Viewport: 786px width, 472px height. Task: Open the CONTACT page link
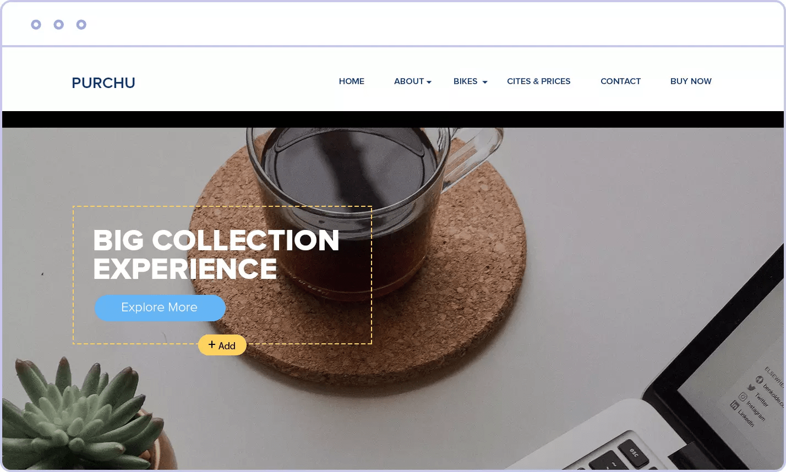621,81
